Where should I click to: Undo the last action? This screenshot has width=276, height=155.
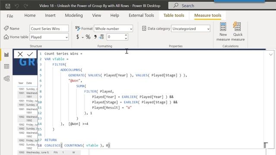click(x=17, y=6)
